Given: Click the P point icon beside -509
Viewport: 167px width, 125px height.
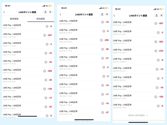Looking at the screenshot, I should click(45, 71).
